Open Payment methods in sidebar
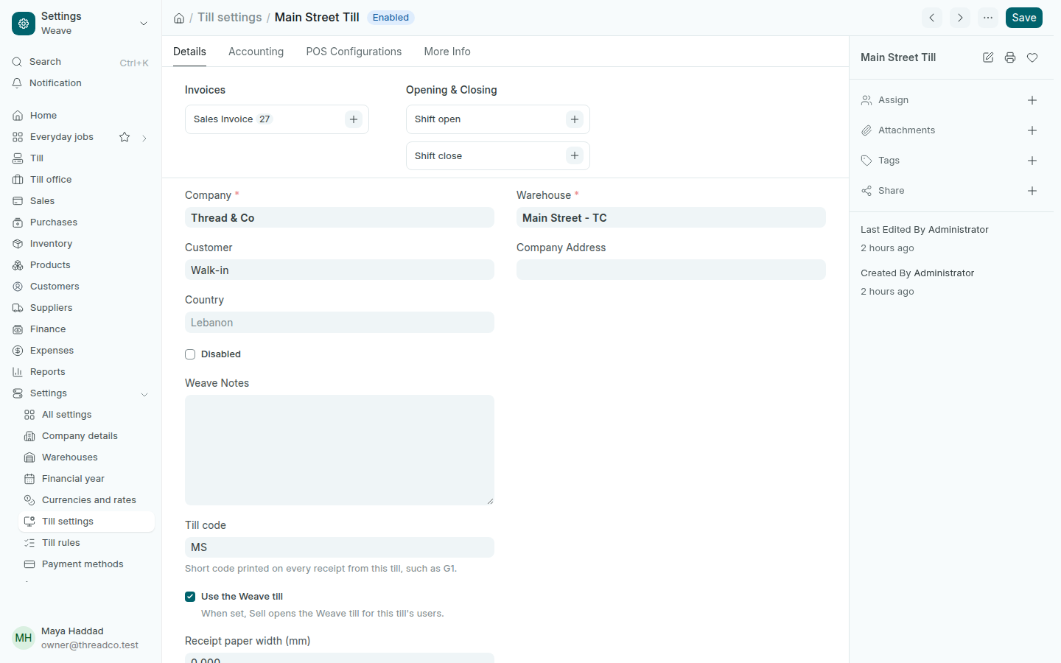Screen dimensions: 1061x663 (86, 564)
